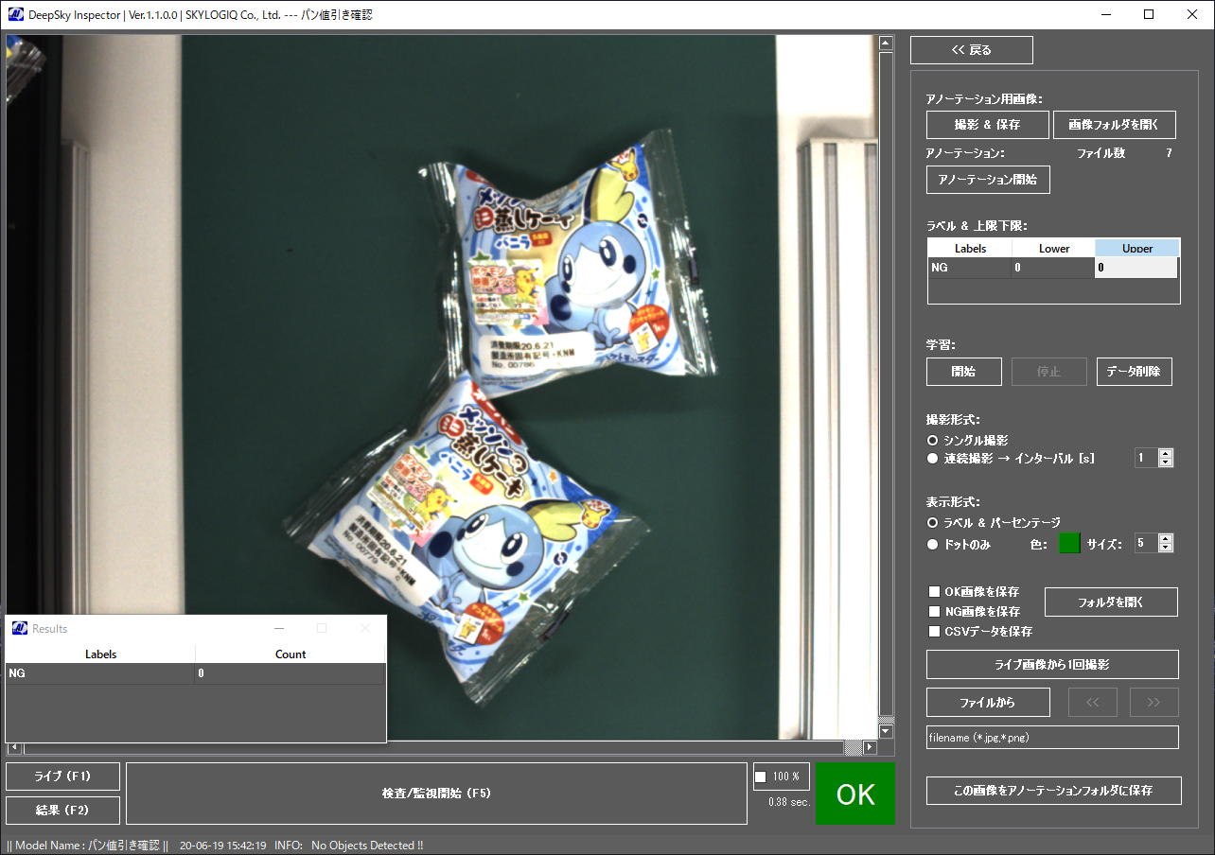Viewport: 1215px width, 855px height.
Task: Enable CSVデータを保存 checkbox
Action: [935, 632]
